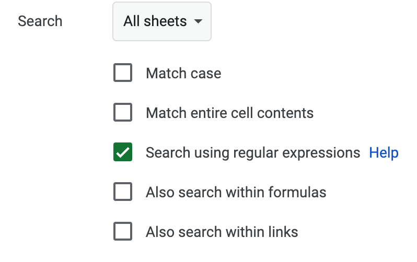Tick the Match entire cell contents checkbox
This screenshot has width=417, height=262.
coord(123,113)
